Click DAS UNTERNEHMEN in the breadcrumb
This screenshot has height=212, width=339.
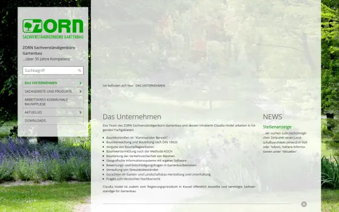150,86
